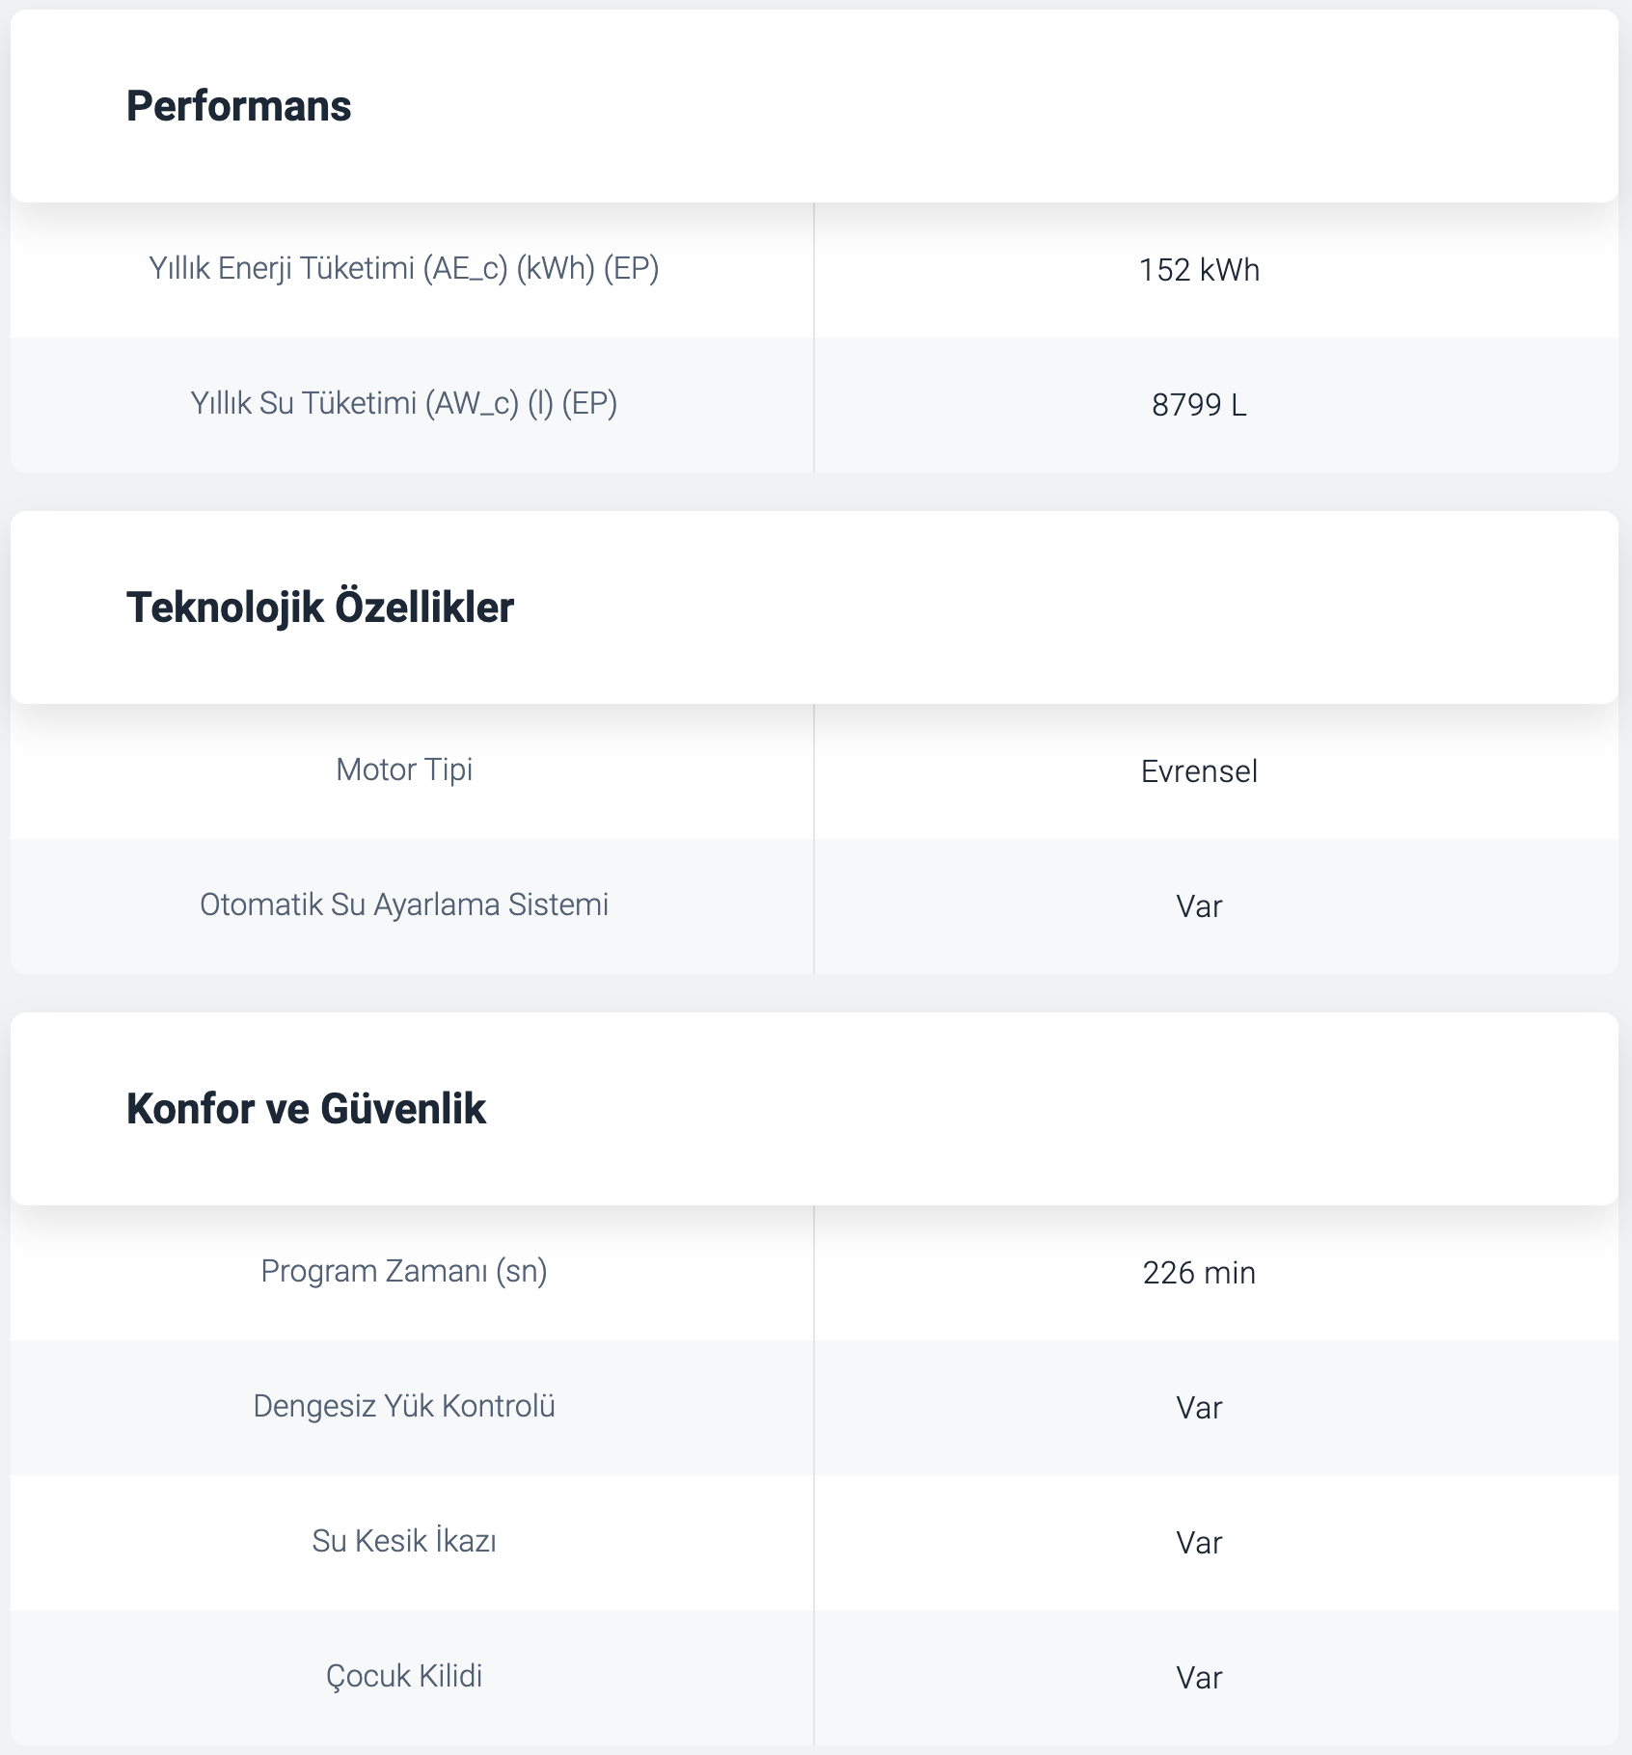Click the 152 kWh value cell
The height and width of the screenshot is (1755, 1632).
tap(1199, 270)
